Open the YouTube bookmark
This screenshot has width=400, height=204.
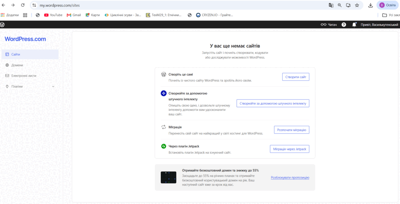pyautogui.click(x=53, y=15)
